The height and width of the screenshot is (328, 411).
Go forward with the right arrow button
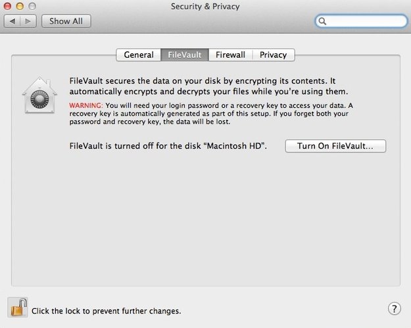click(28, 21)
